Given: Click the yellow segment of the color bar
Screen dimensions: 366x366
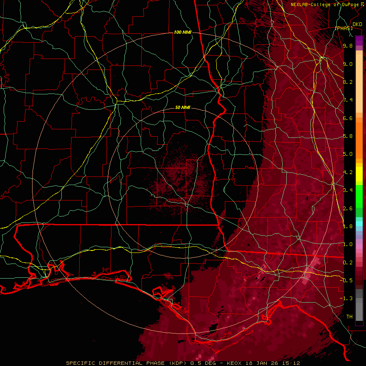Looking at the screenshot, I should (x=359, y=174).
